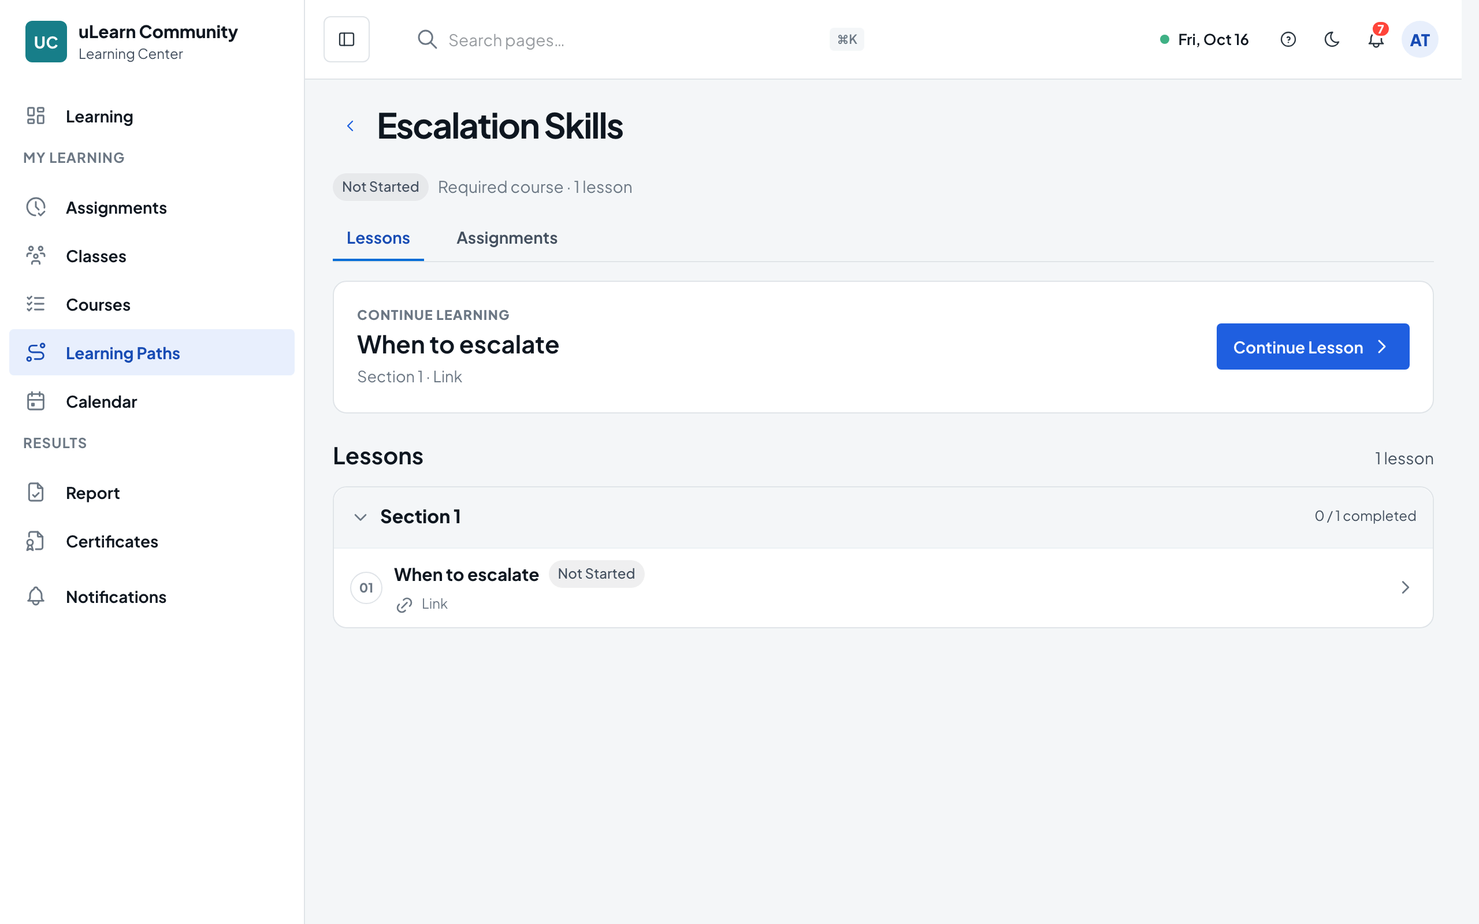The image size is (1479, 924).
Task: Click the Continue Lesson button
Action: tap(1313, 346)
